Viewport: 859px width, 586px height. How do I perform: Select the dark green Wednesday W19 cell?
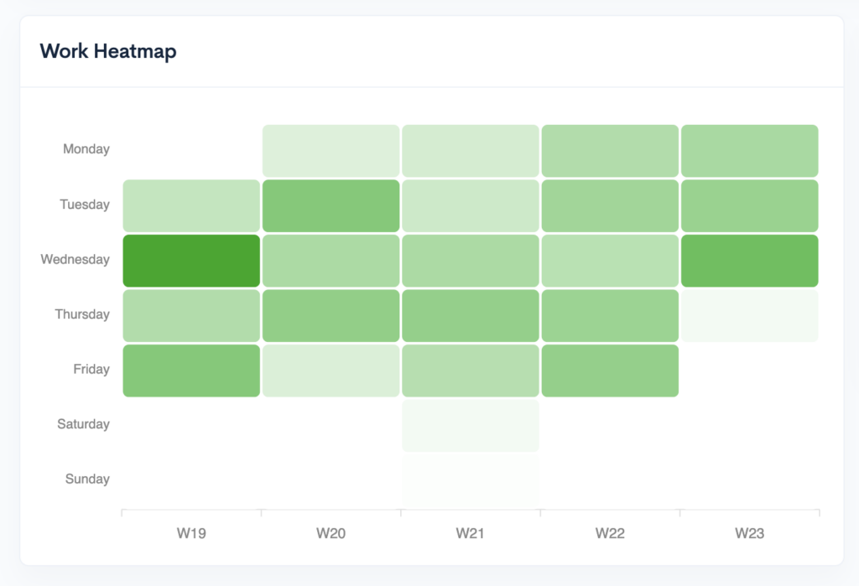tap(191, 261)
